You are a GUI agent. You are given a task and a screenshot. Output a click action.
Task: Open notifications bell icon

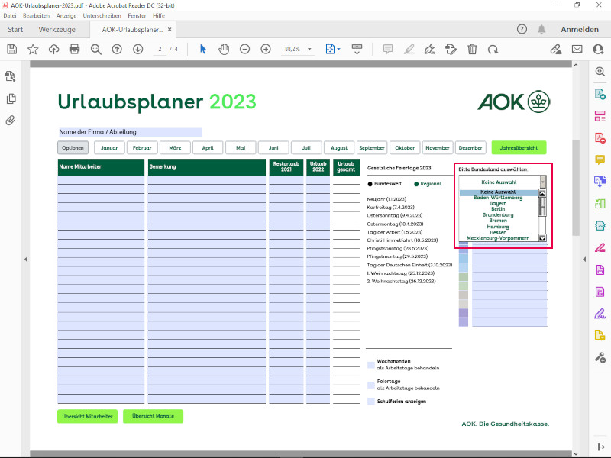tap(541, 29)
